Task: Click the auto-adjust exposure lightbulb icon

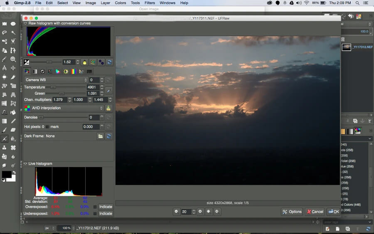Action: pyautogui.click(x=85, y=62)
